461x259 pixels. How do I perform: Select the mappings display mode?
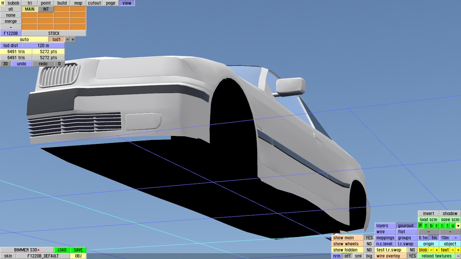click(385, 238)
